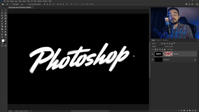199x112 pixels.
Task: Open the Share button icon
Action: tap(197, 4)
